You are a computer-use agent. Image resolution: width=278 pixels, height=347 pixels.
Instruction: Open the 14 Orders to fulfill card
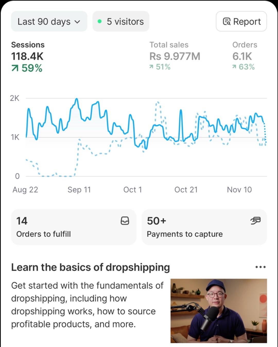(x=73, y=227)
